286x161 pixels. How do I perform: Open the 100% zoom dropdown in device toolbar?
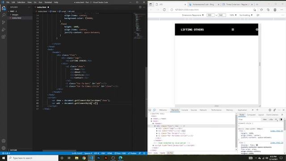tap(233, 15)
